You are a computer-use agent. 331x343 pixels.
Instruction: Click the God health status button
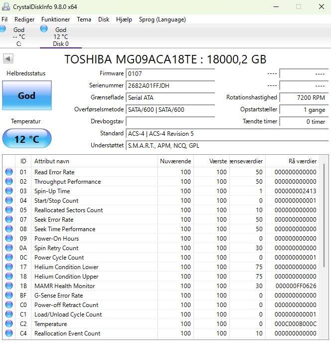(26, 95)
